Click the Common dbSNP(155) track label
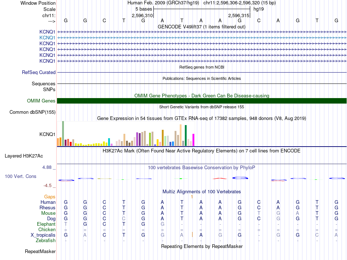347x260 pixels. pos(32,112)
